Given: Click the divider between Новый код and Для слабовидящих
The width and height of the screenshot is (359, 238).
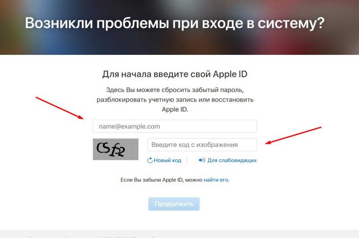Looking at the screenshot, I should [187, 160].
